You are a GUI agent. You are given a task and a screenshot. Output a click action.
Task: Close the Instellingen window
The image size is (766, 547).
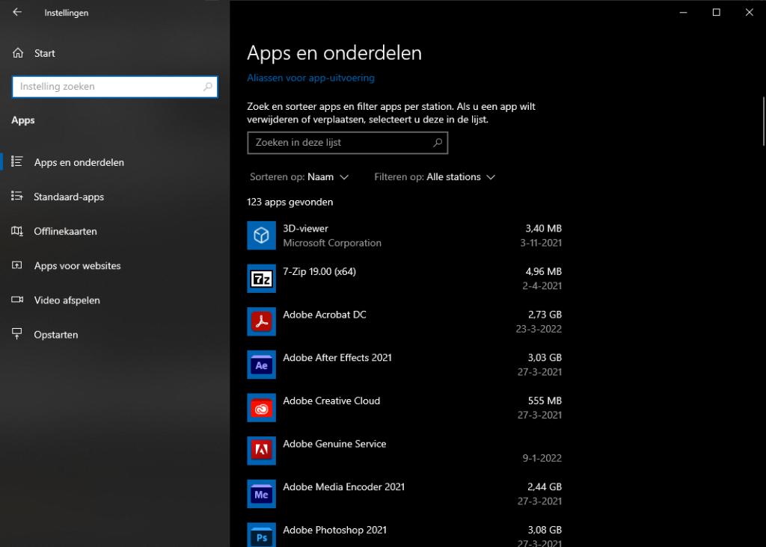pos(749,12)
